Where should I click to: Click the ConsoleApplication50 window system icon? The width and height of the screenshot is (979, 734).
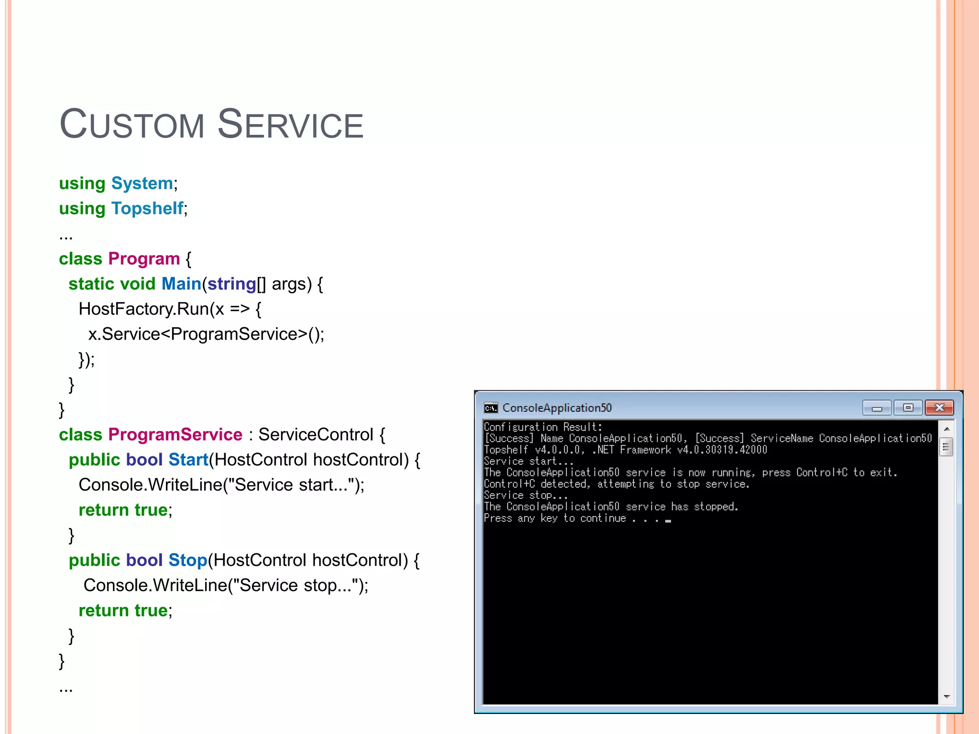tap(490, 408)
